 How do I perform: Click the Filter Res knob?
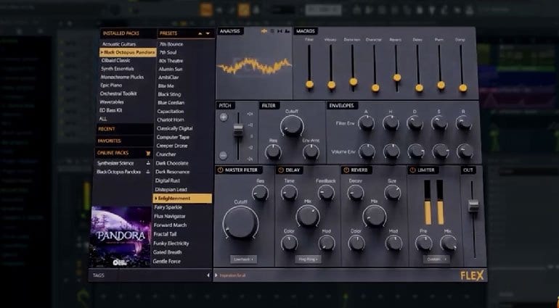pos(273,151)
